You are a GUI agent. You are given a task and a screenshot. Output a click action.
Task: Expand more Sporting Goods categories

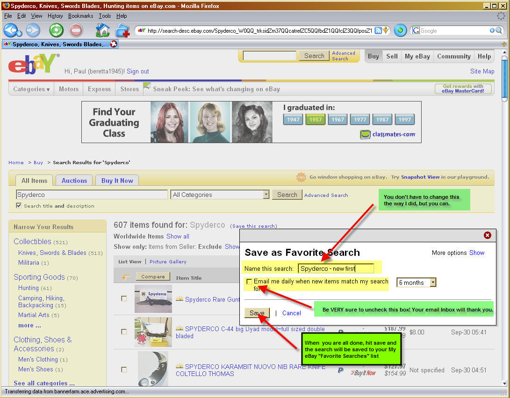coord(29,326)
